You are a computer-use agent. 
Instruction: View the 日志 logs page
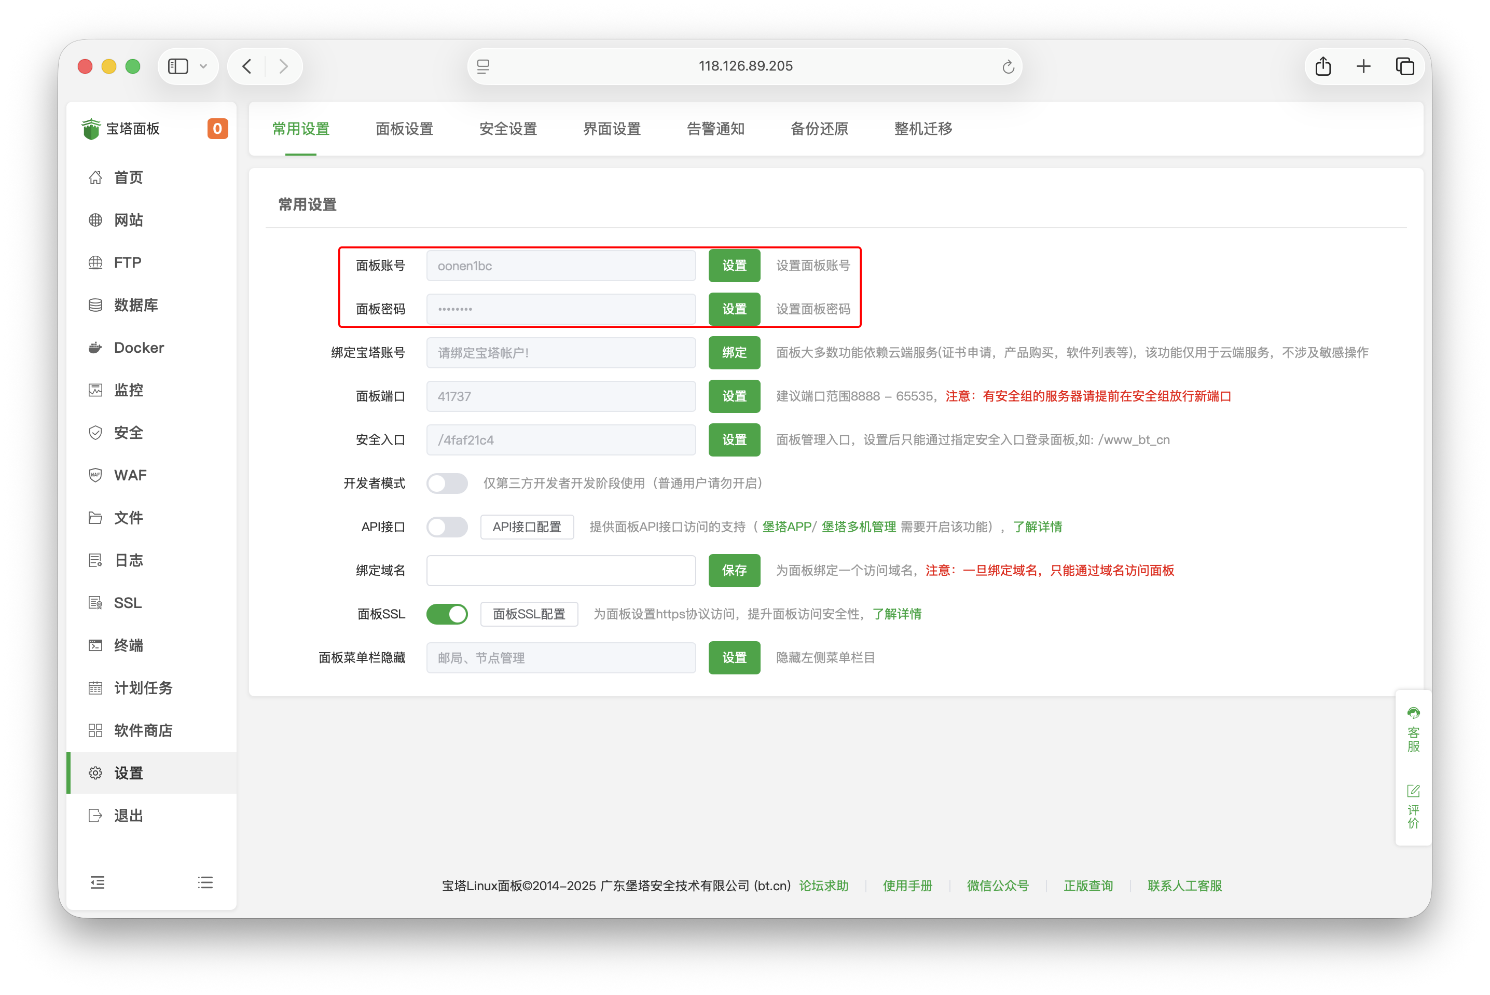(128, 560)
